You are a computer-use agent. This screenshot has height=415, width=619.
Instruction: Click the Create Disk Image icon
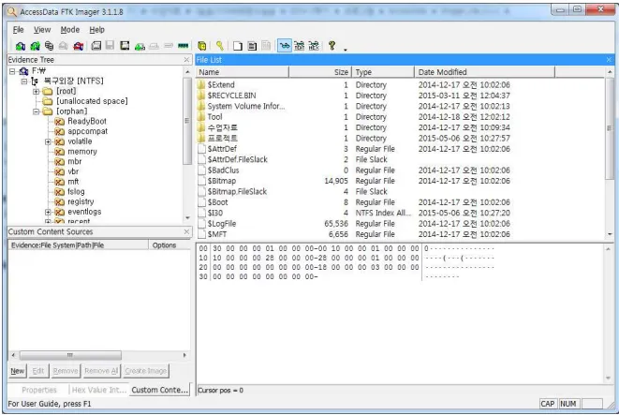click(x=96, y=46)
